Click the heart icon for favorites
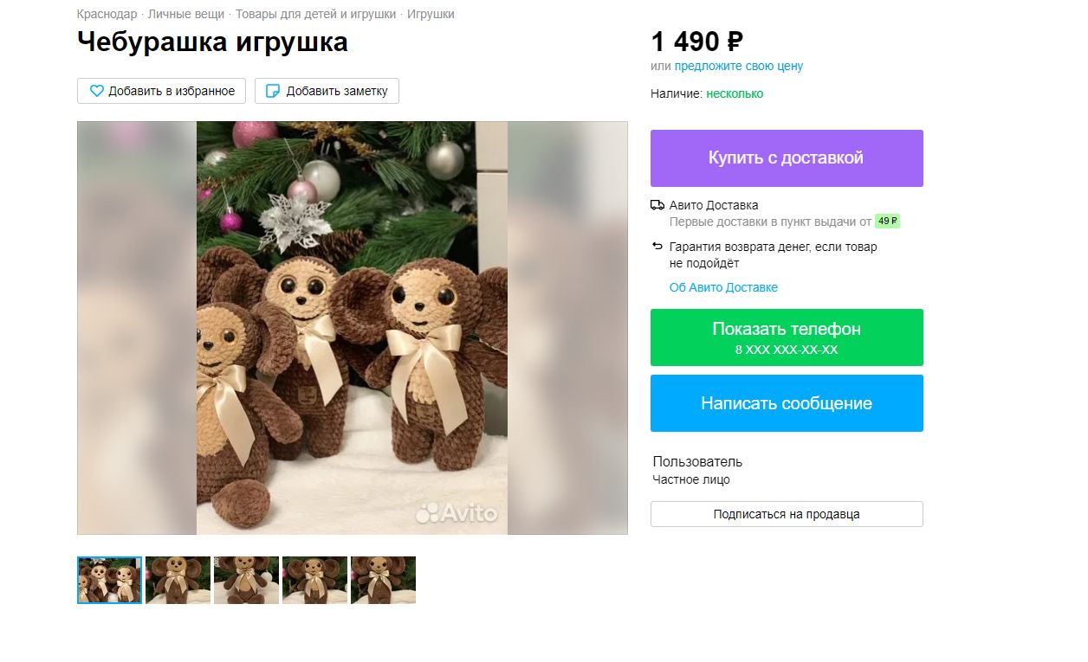This screenshot has height=662, width=1088. [97, 91]
